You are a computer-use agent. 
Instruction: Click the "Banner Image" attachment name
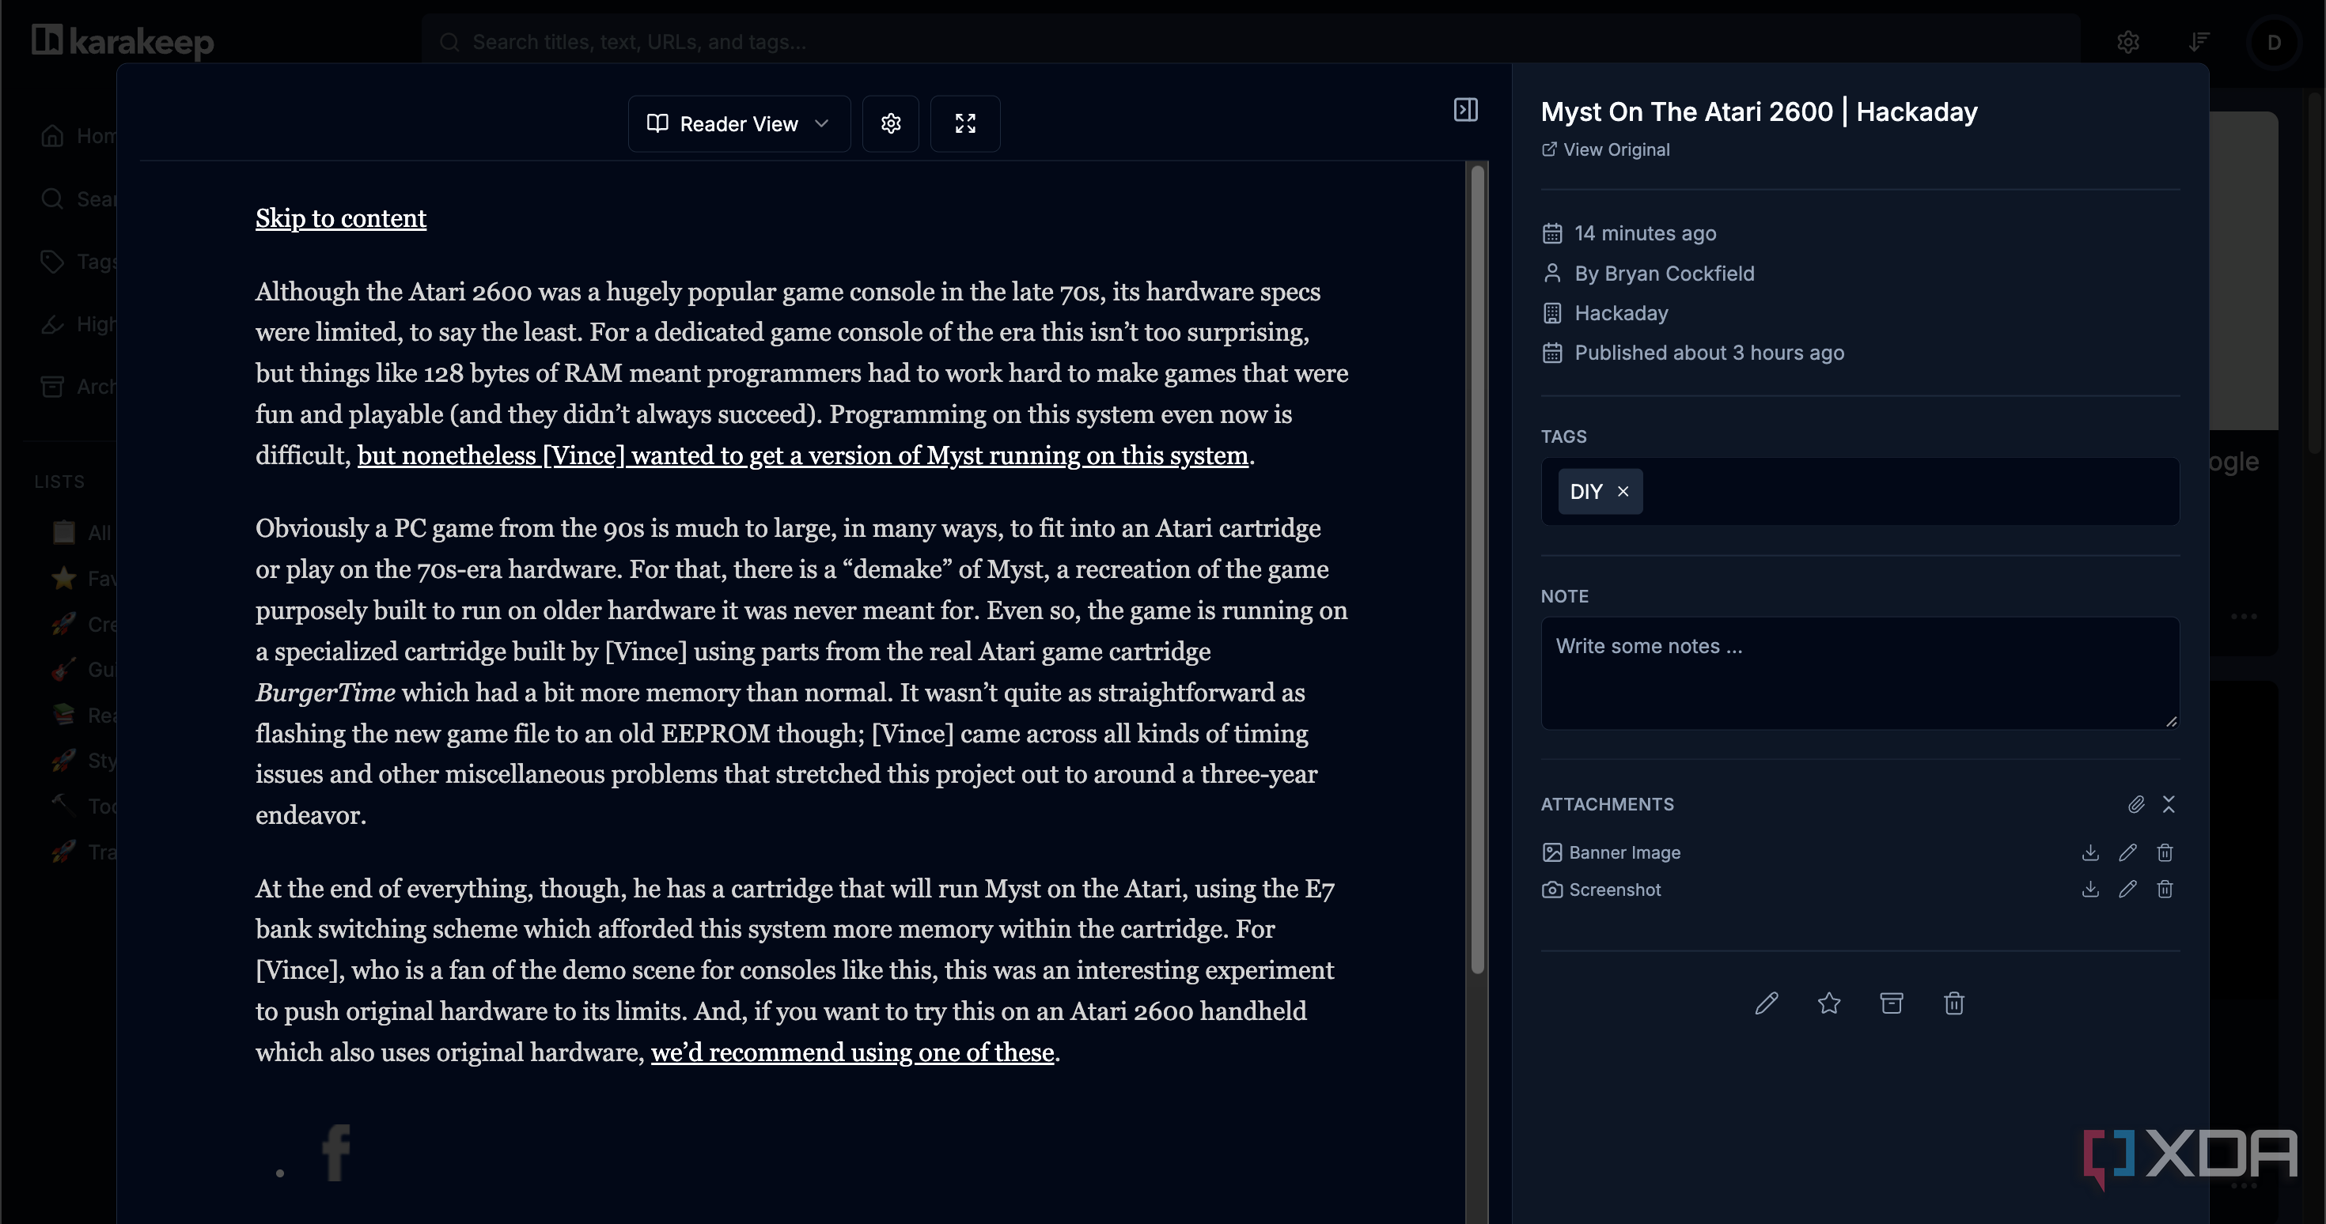coord(1624,852)
